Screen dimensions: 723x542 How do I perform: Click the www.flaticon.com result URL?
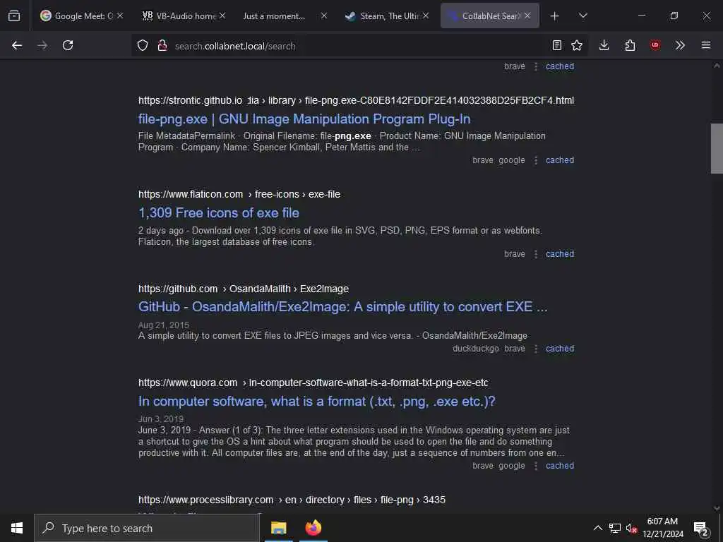pyautogui.click(x=239, y=195)
